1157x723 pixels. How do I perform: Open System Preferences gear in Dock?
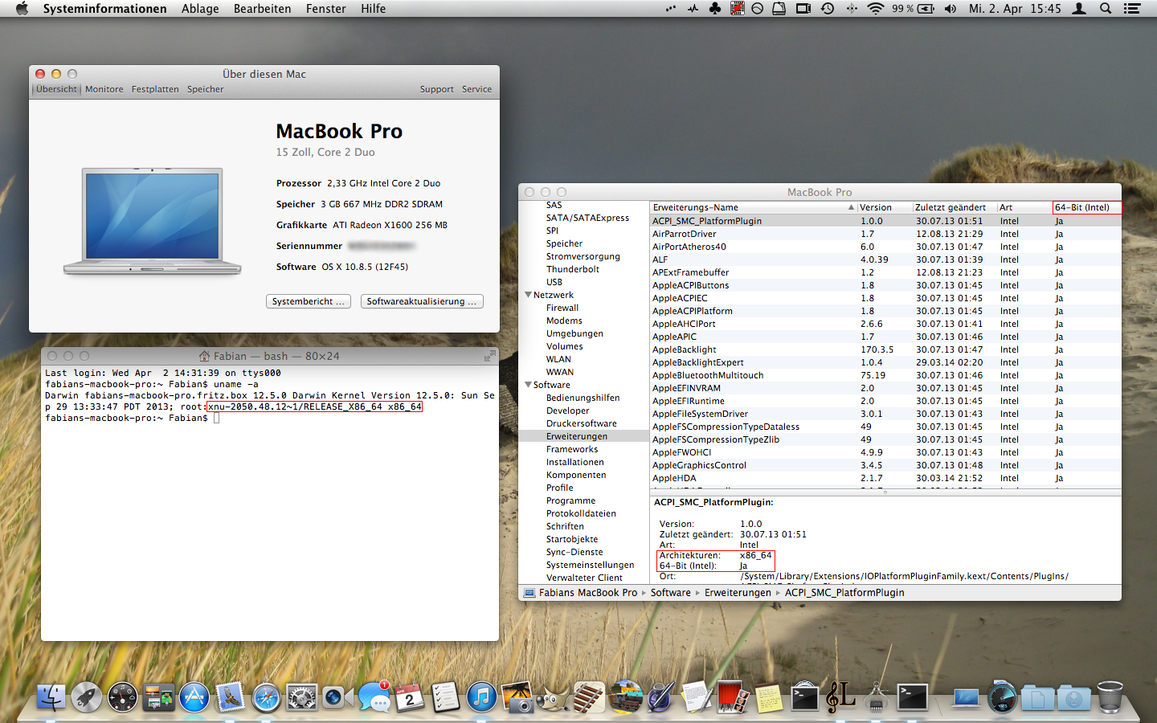(x=302, y=696)
